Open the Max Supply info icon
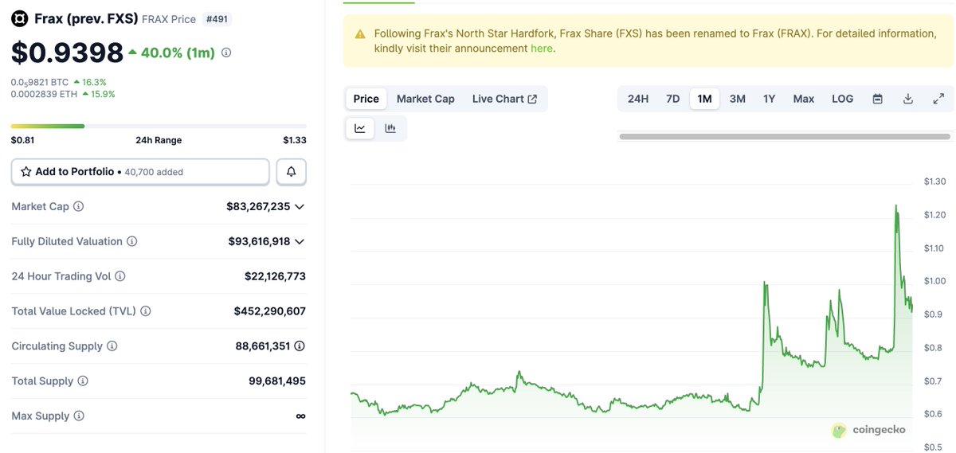The image size is (956, 453). tap(79, 416)
